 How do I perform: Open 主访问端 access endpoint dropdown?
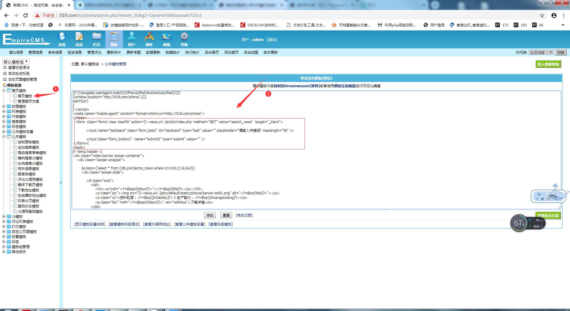tap(541, 52)
